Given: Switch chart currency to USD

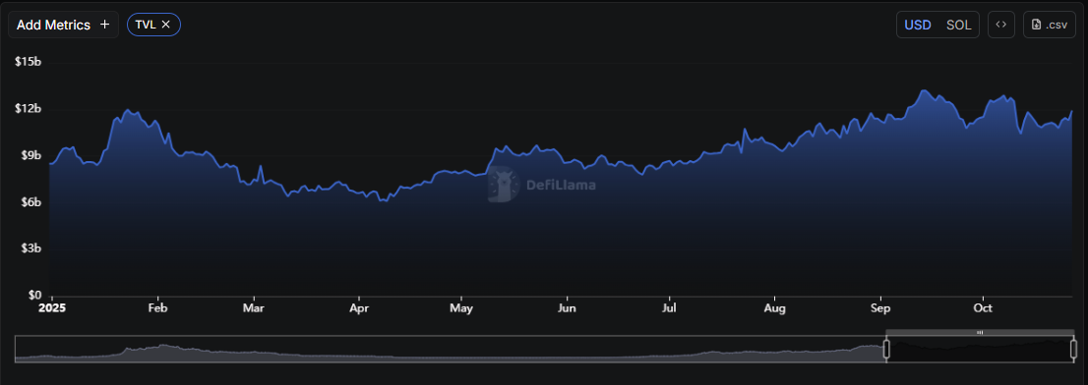Looking at the screenshot, I should pos(917,25).
